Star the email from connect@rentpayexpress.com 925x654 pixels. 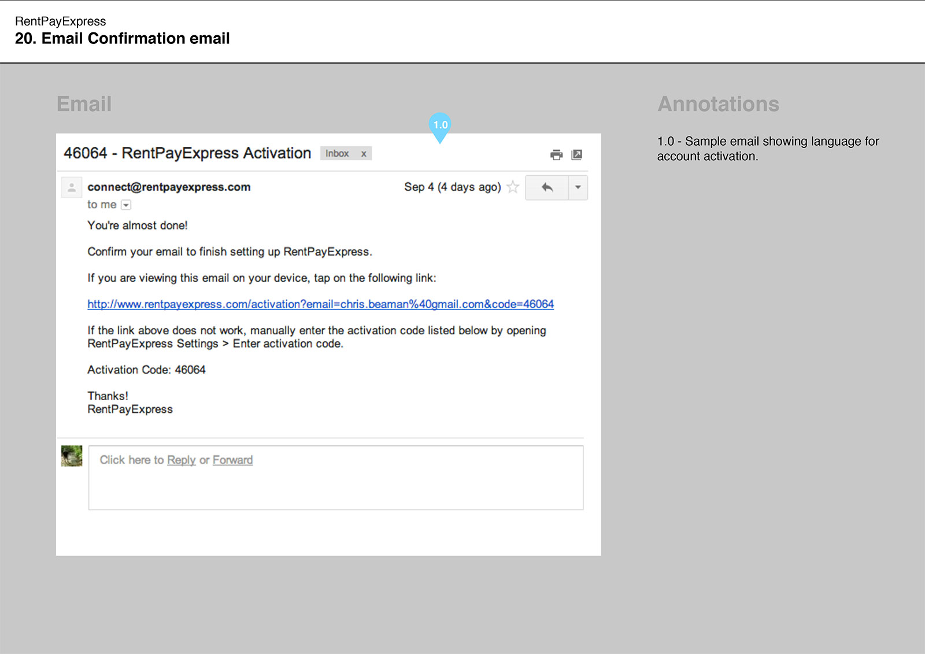click(x=512, y=187)
